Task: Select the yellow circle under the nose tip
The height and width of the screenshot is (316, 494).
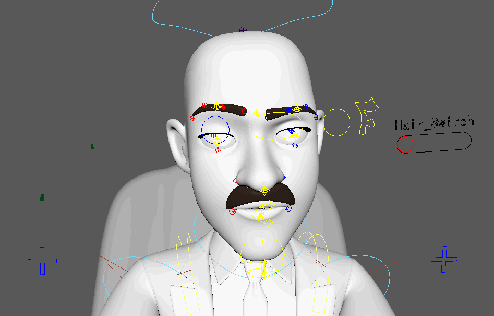Action: pyautogui.click(x=263, y=183)
